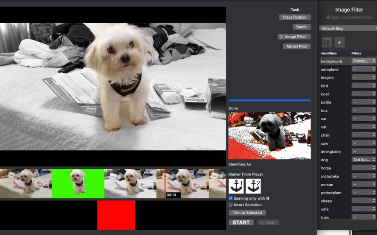This screenshot has width=377, height=235.
Task: Select the Image Filter task
Action: tap(294, 37)
